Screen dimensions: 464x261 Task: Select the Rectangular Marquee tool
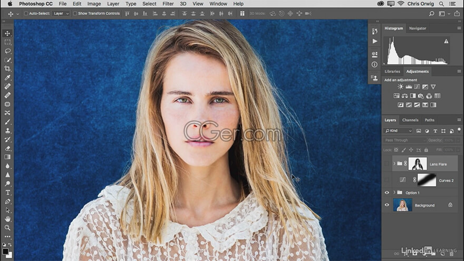pos(7,42)
